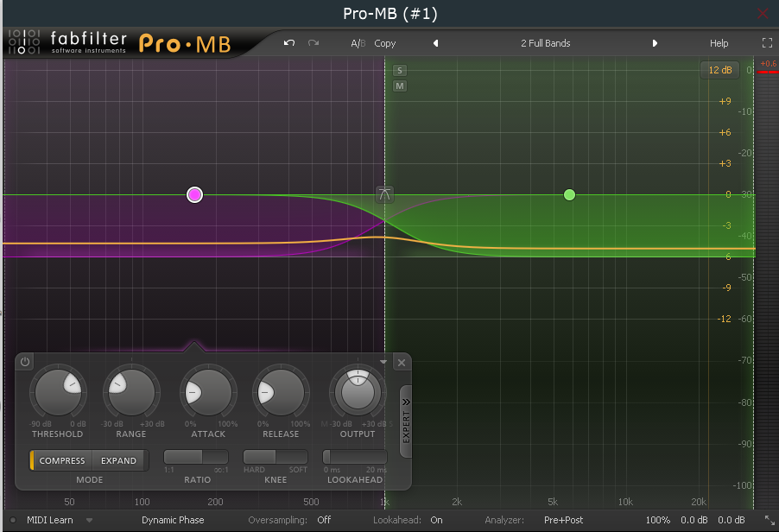Enable MIDI Learn
Image resolution: width=779 pixels, height=532 pixels.
click(x=50, y=520)
